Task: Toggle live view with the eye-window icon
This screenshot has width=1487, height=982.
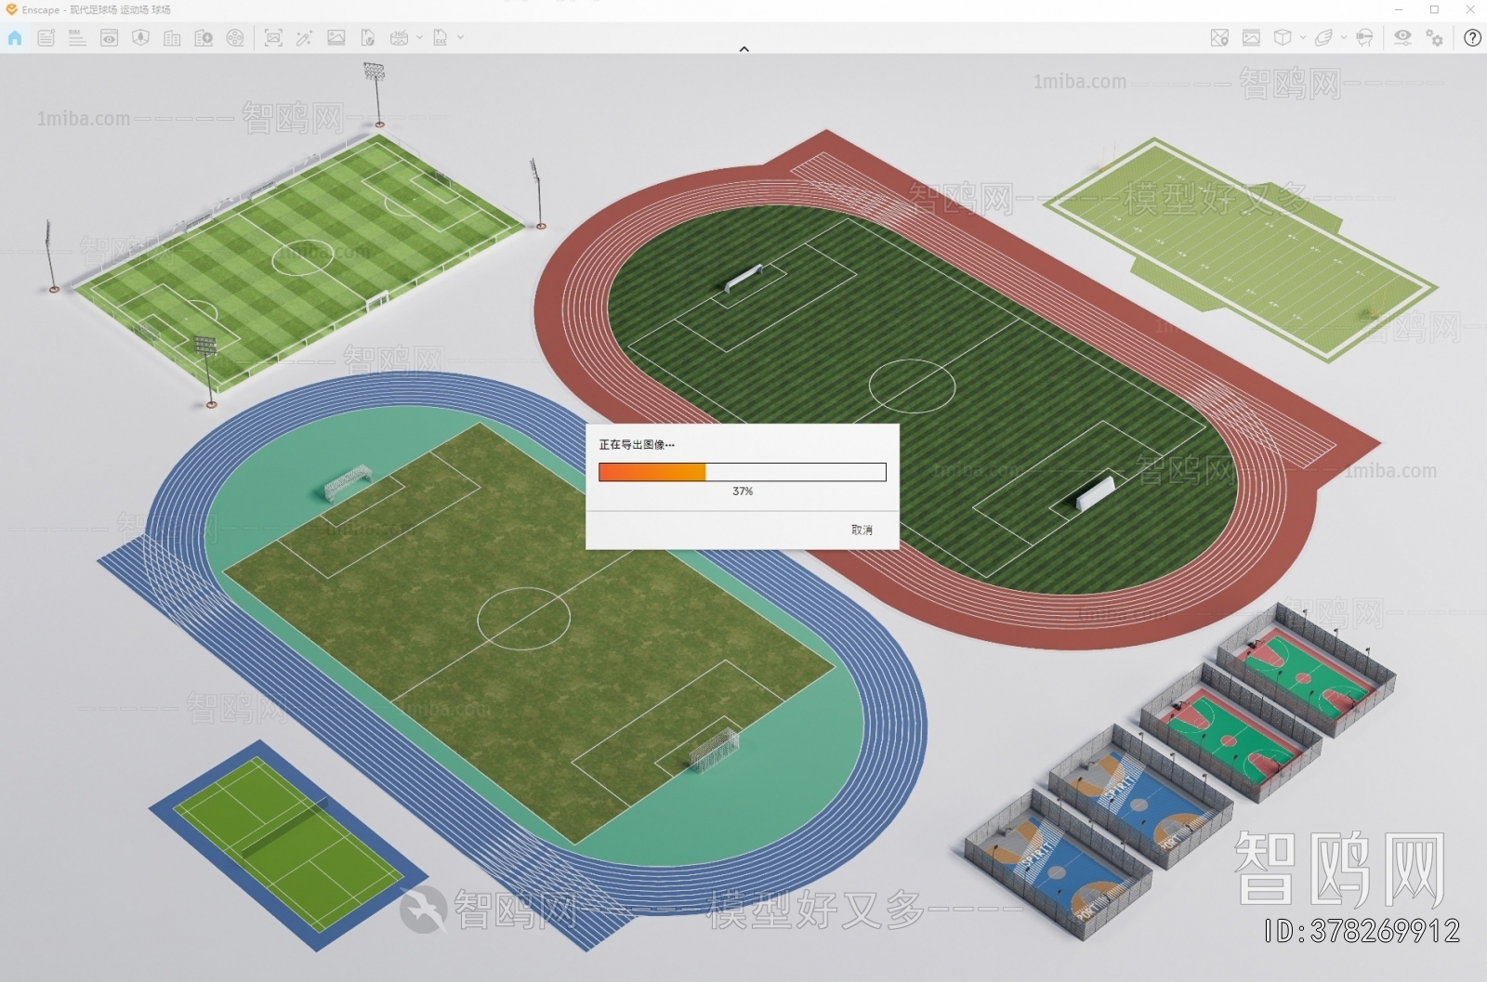Action: click(109, 37)
